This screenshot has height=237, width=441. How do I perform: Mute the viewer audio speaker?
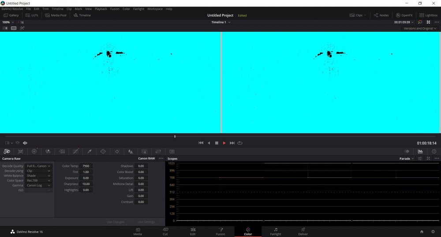(25, 143)
